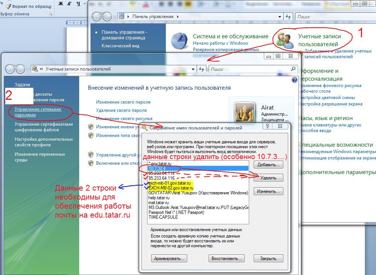Toggle Bold (Ж) in Word ribbon

(x=61, y=4)
